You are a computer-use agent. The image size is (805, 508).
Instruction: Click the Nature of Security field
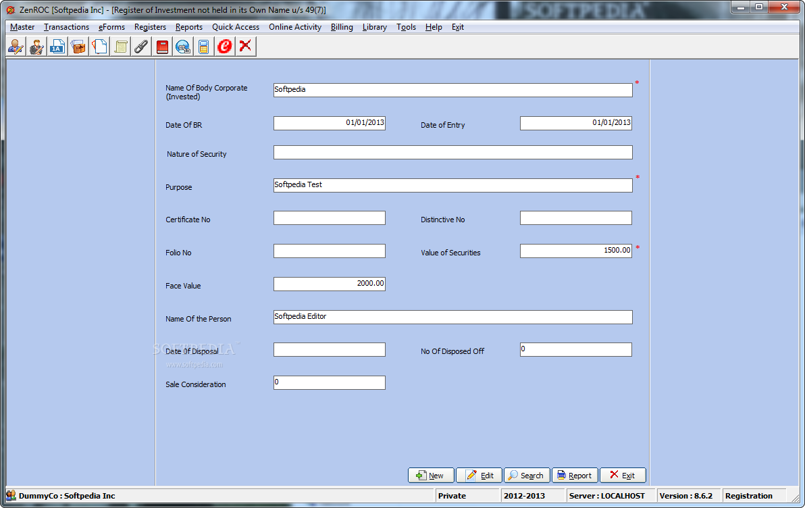pyautogui.click(x=452, y=153)
